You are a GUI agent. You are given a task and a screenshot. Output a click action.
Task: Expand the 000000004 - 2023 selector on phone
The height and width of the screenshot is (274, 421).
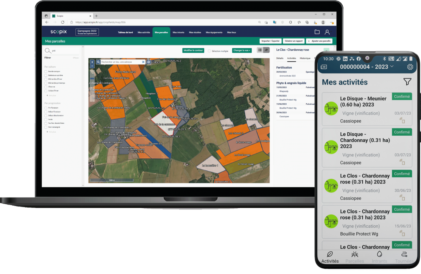point(366,67)
